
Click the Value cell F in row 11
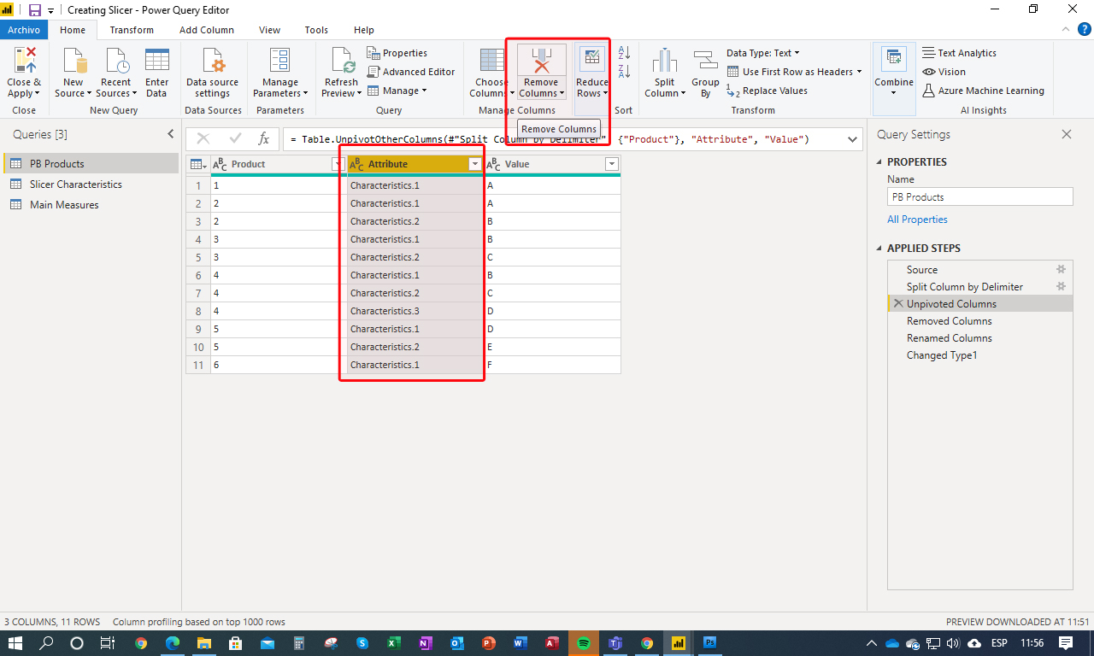[552, 365]
